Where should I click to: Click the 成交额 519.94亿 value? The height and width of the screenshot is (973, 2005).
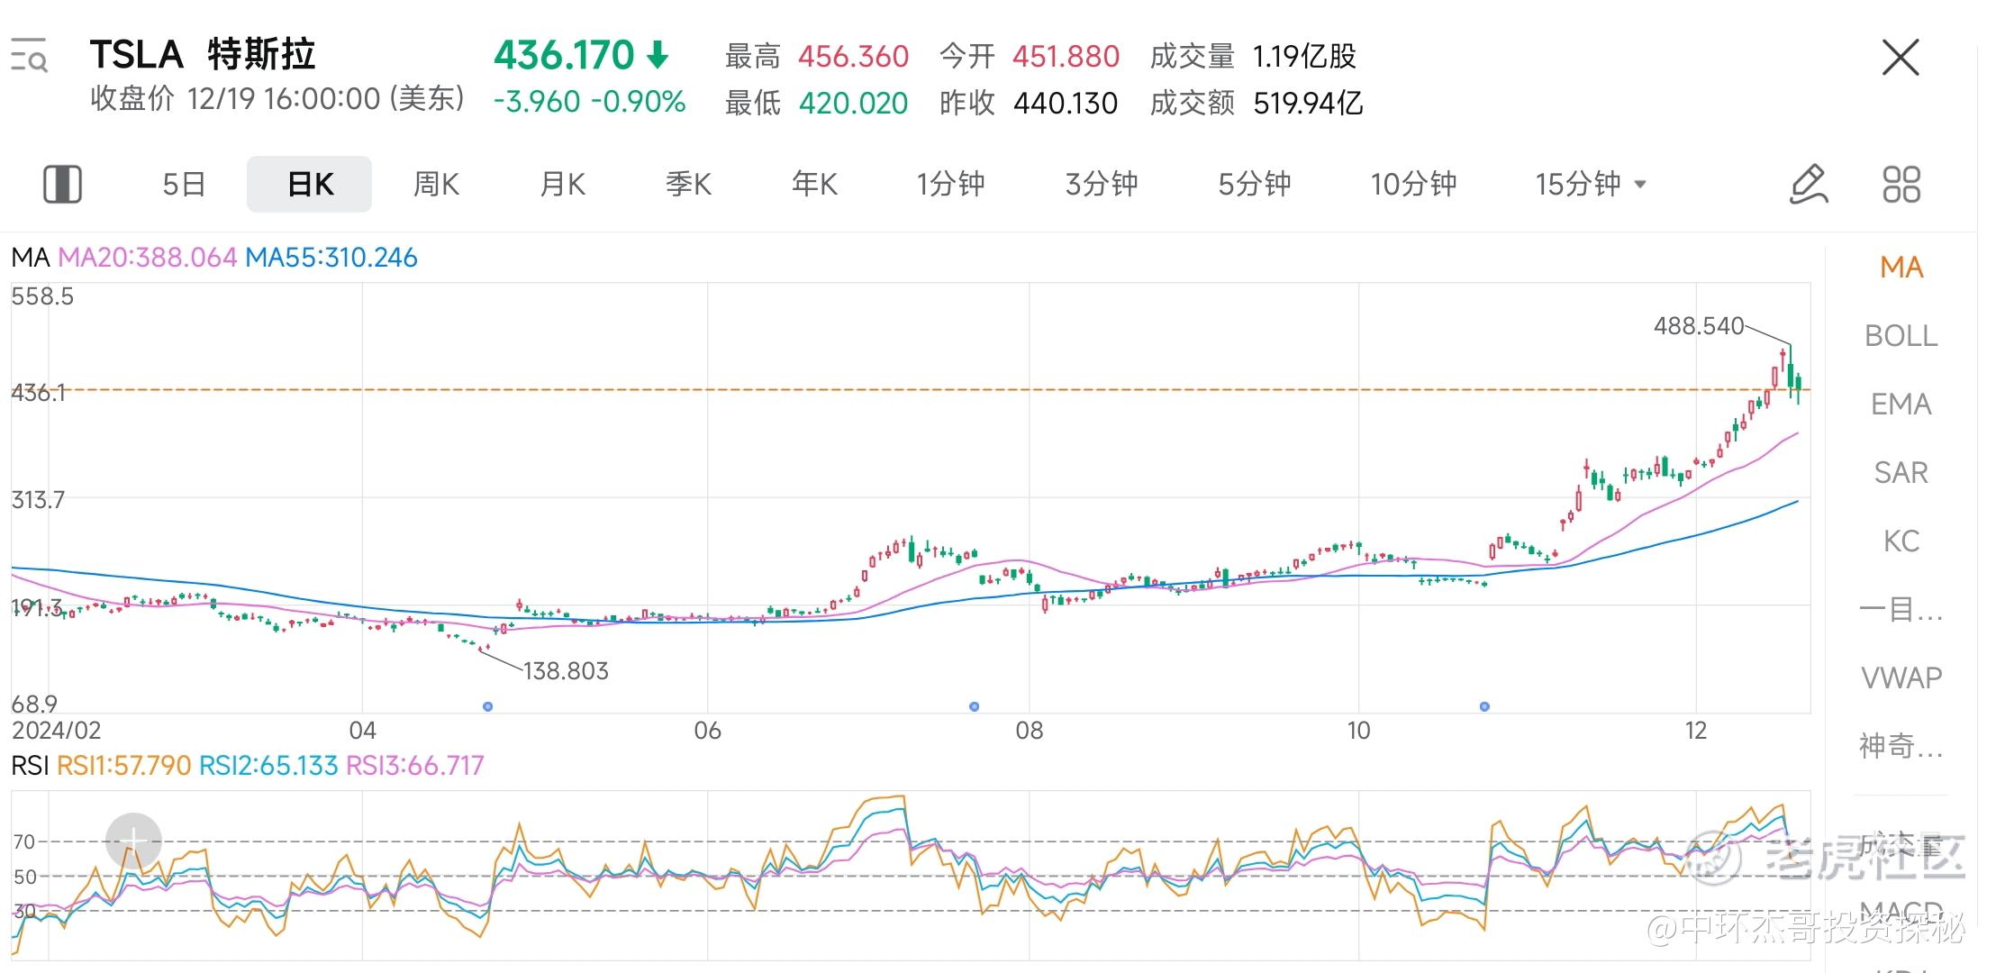(1308, 104)
